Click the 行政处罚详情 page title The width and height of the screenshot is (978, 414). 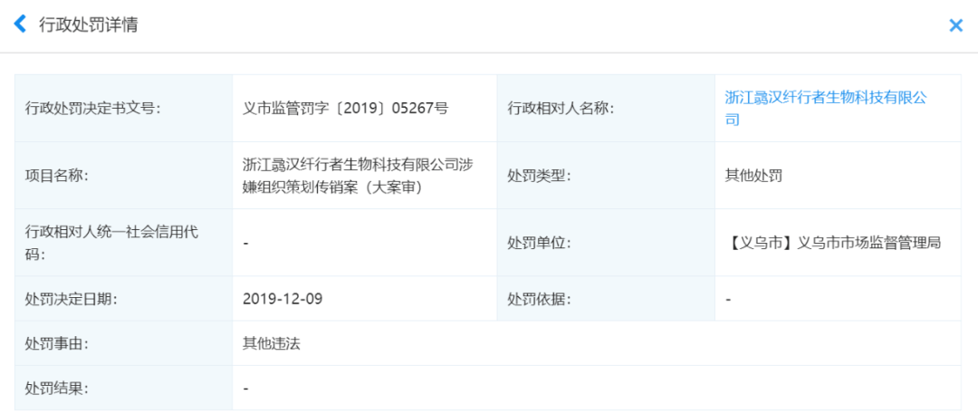88,25
